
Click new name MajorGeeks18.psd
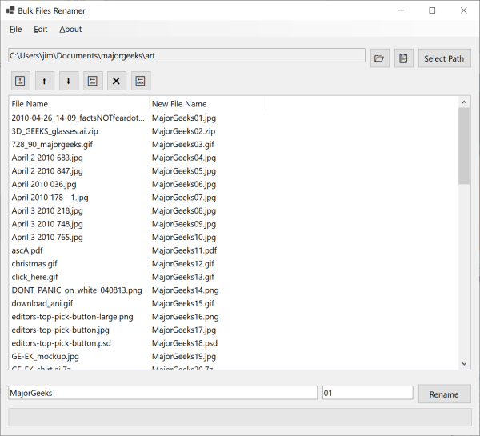pyautogui.click(x=185, y=343)
